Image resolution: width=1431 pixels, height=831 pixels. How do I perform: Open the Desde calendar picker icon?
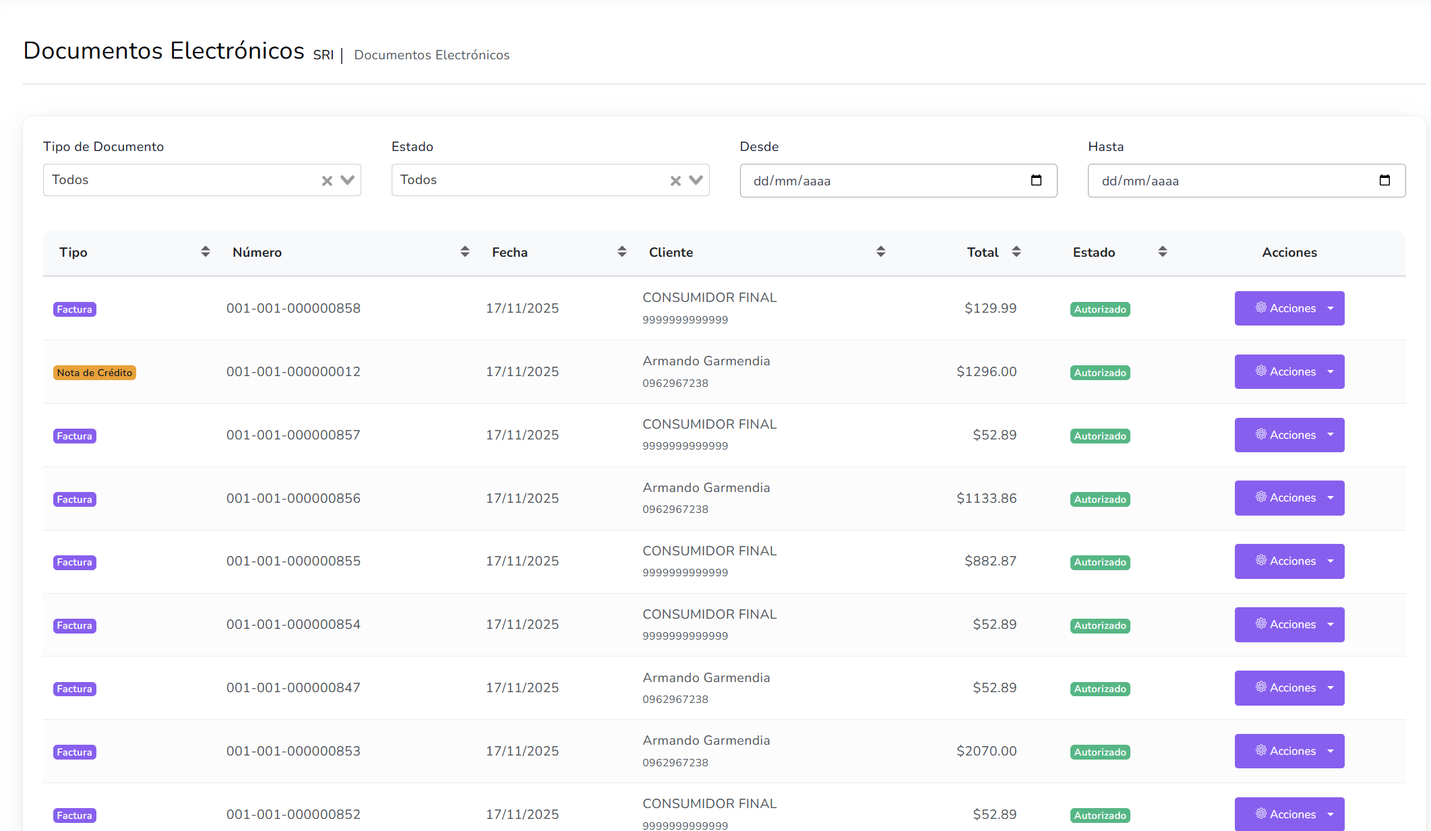click(x=1036, y=181)
